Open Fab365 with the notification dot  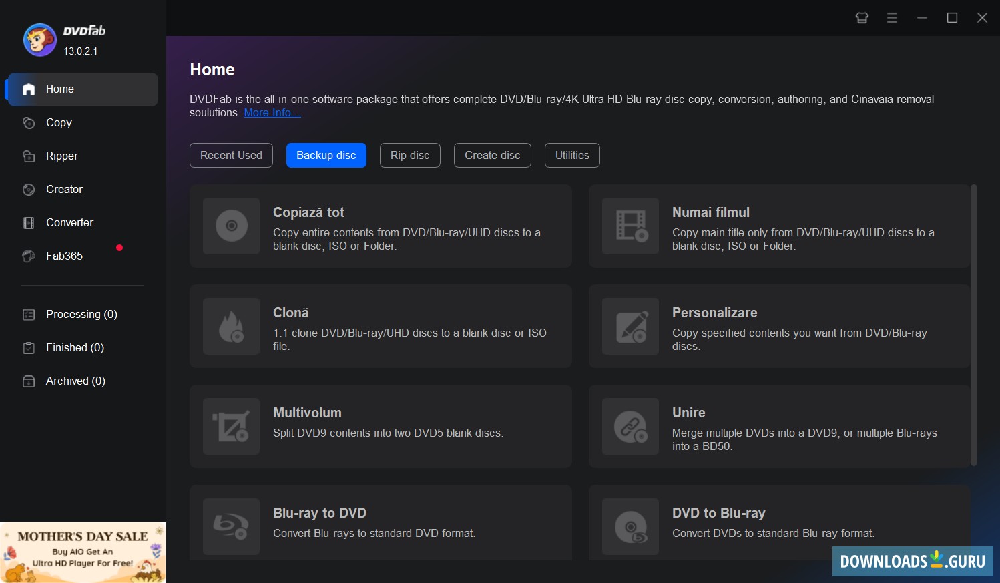tap(63, 256)
